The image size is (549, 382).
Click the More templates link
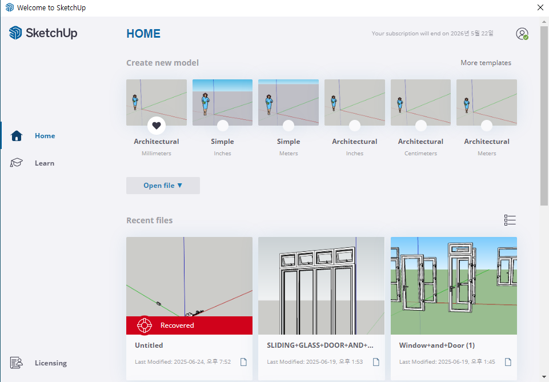(486, 63)
